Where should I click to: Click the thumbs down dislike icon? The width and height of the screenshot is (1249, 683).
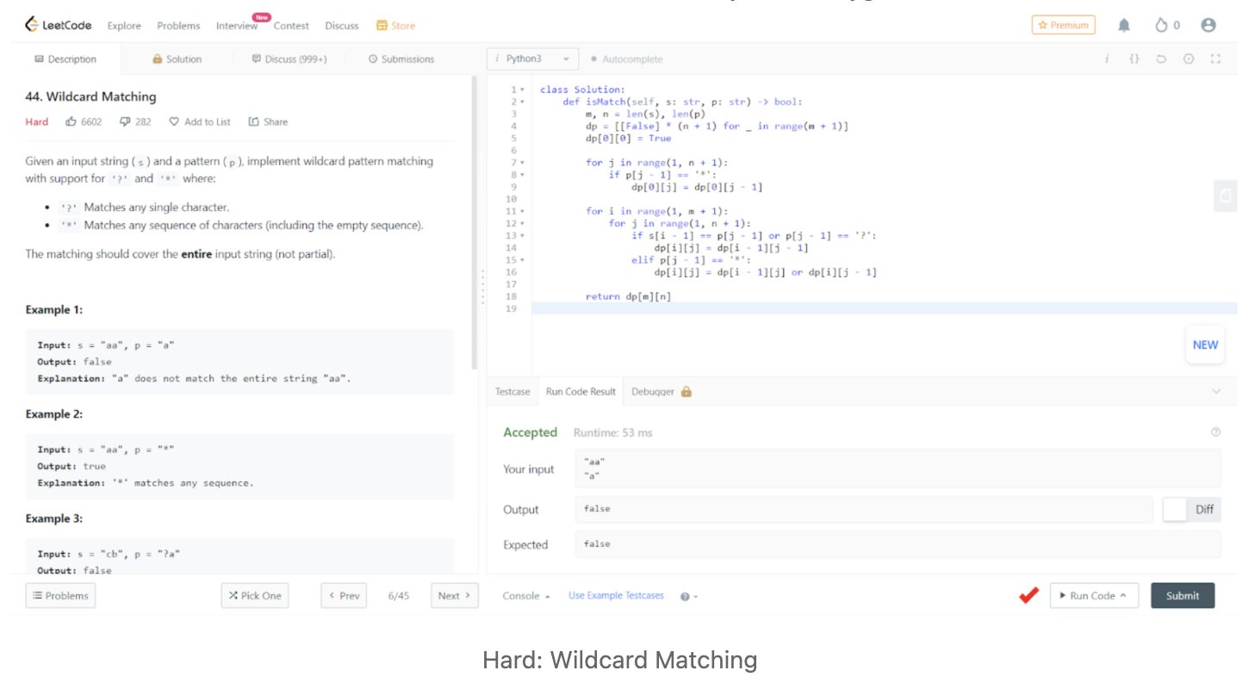(125, 121)
